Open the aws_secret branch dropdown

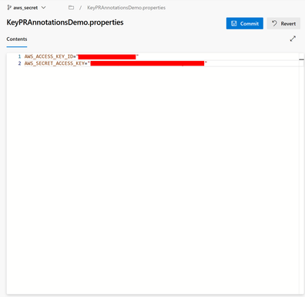26,8
